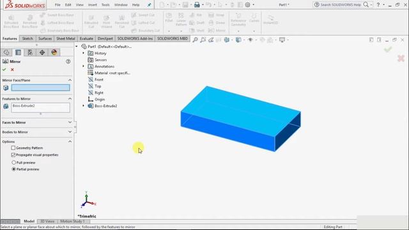Expand the Faces to Mirror section
This screenshot has height=230, width=409.
(x=70, y=122)
